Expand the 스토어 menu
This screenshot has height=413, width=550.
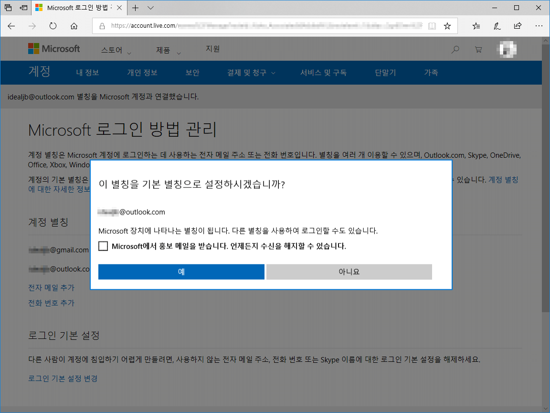point(116,50)
